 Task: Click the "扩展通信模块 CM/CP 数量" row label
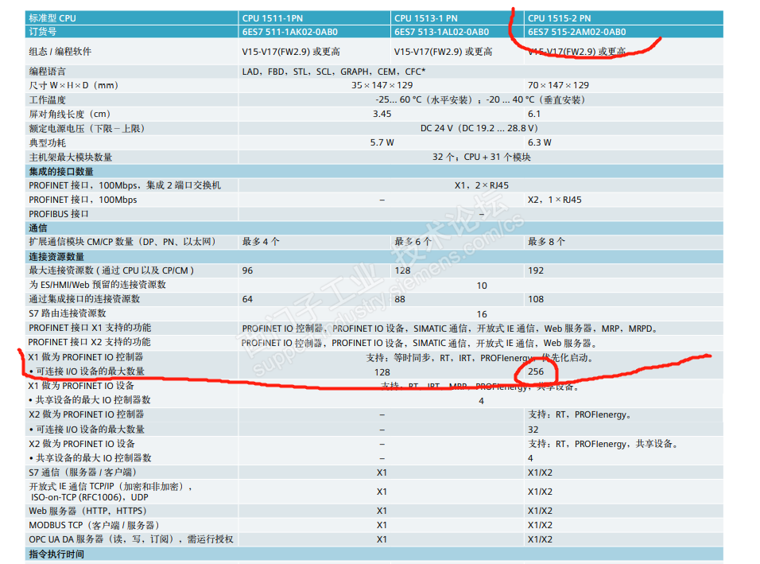point(122,242)
